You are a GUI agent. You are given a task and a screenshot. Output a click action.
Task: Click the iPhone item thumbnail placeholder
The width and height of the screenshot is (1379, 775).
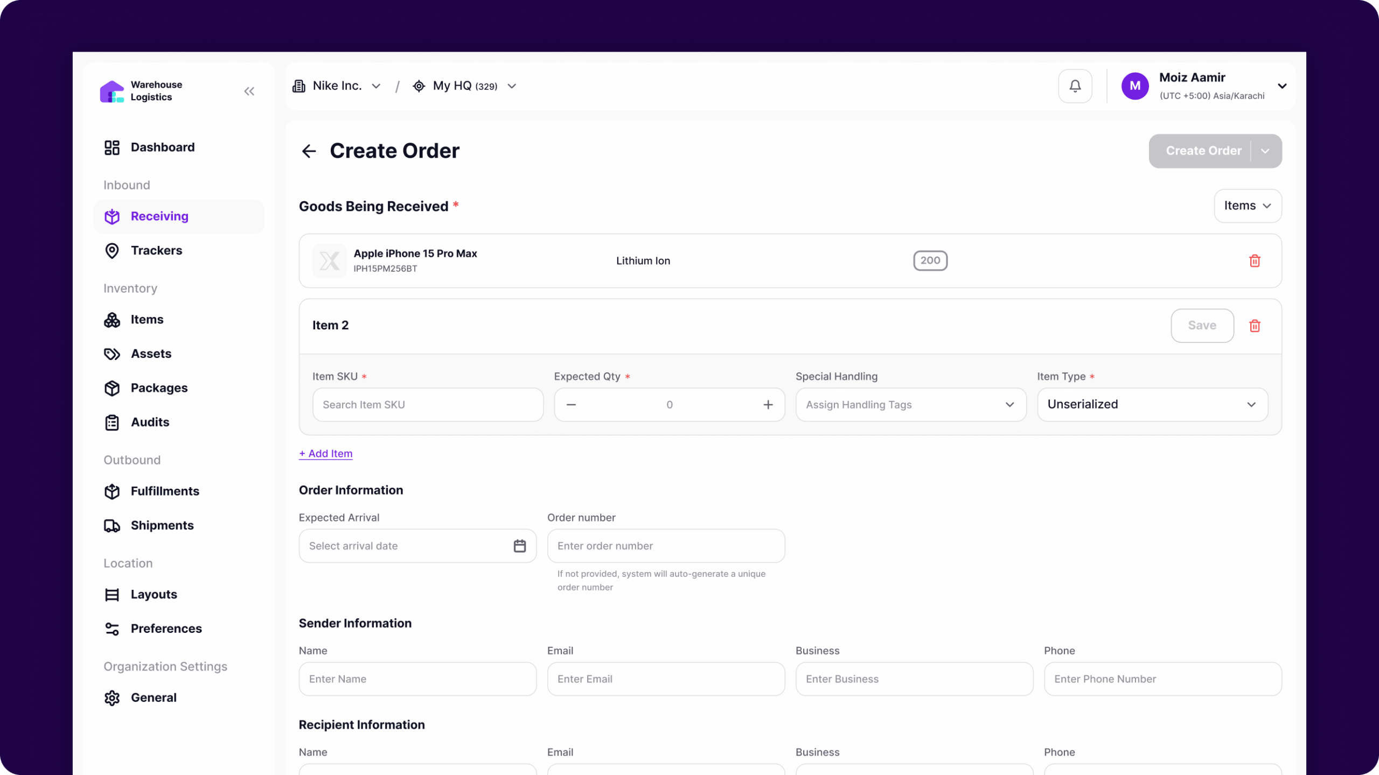coord(330,261)
